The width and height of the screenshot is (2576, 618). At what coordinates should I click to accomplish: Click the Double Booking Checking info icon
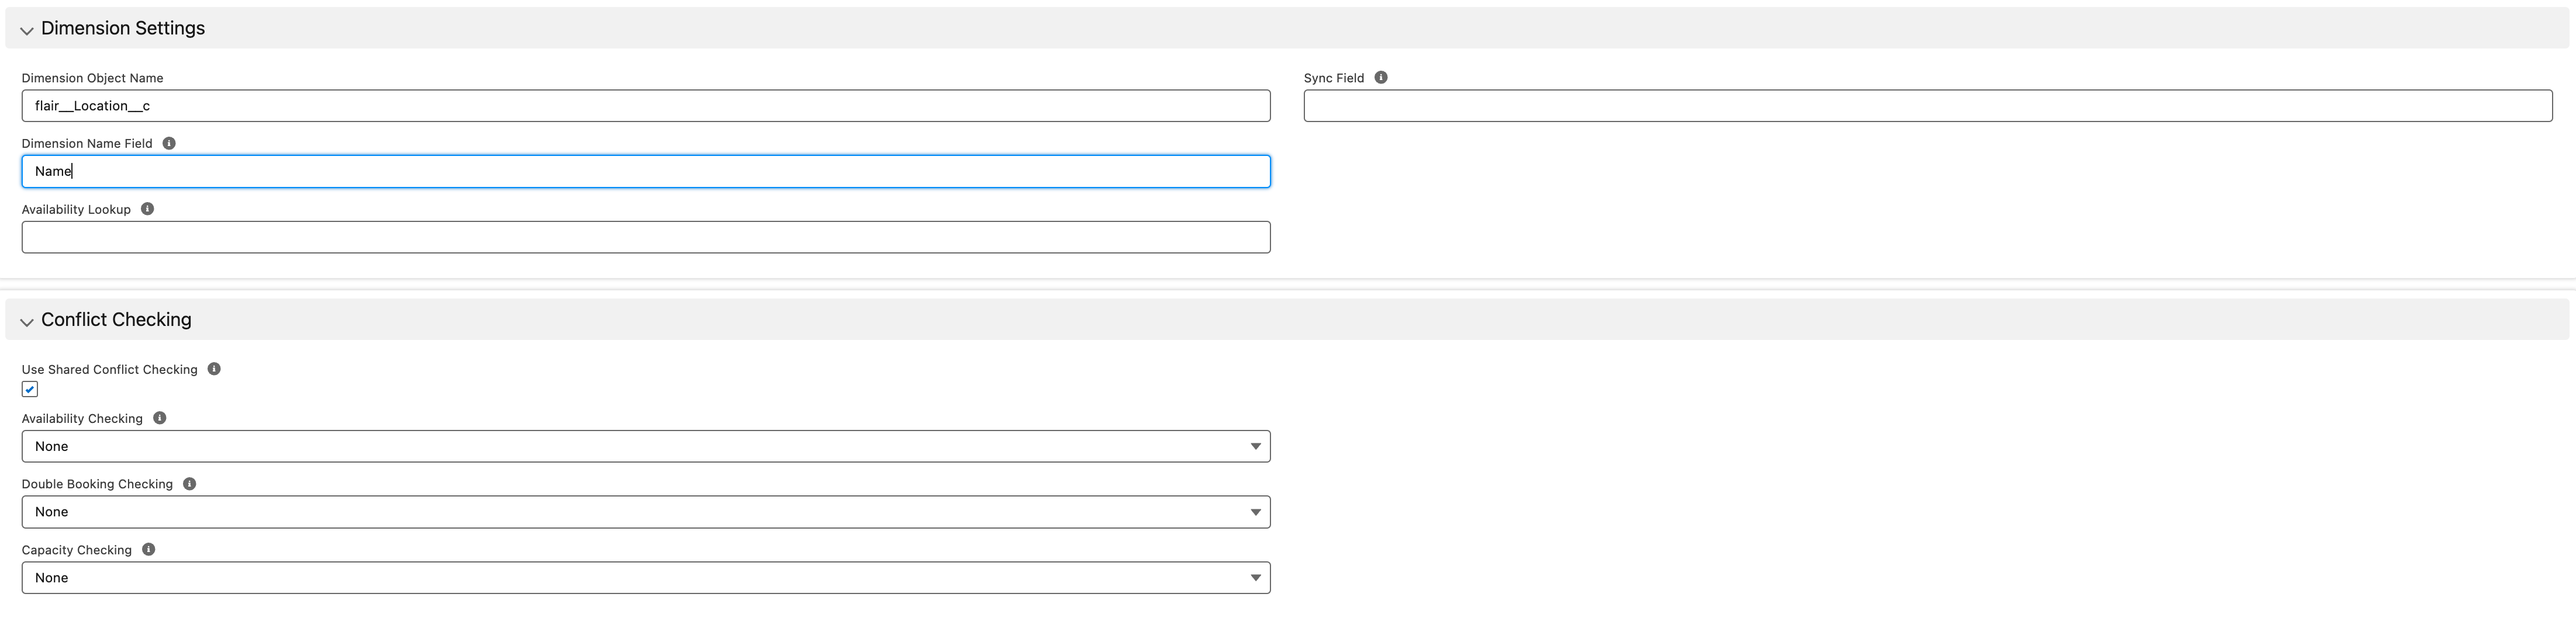click(x=189, y=484)
